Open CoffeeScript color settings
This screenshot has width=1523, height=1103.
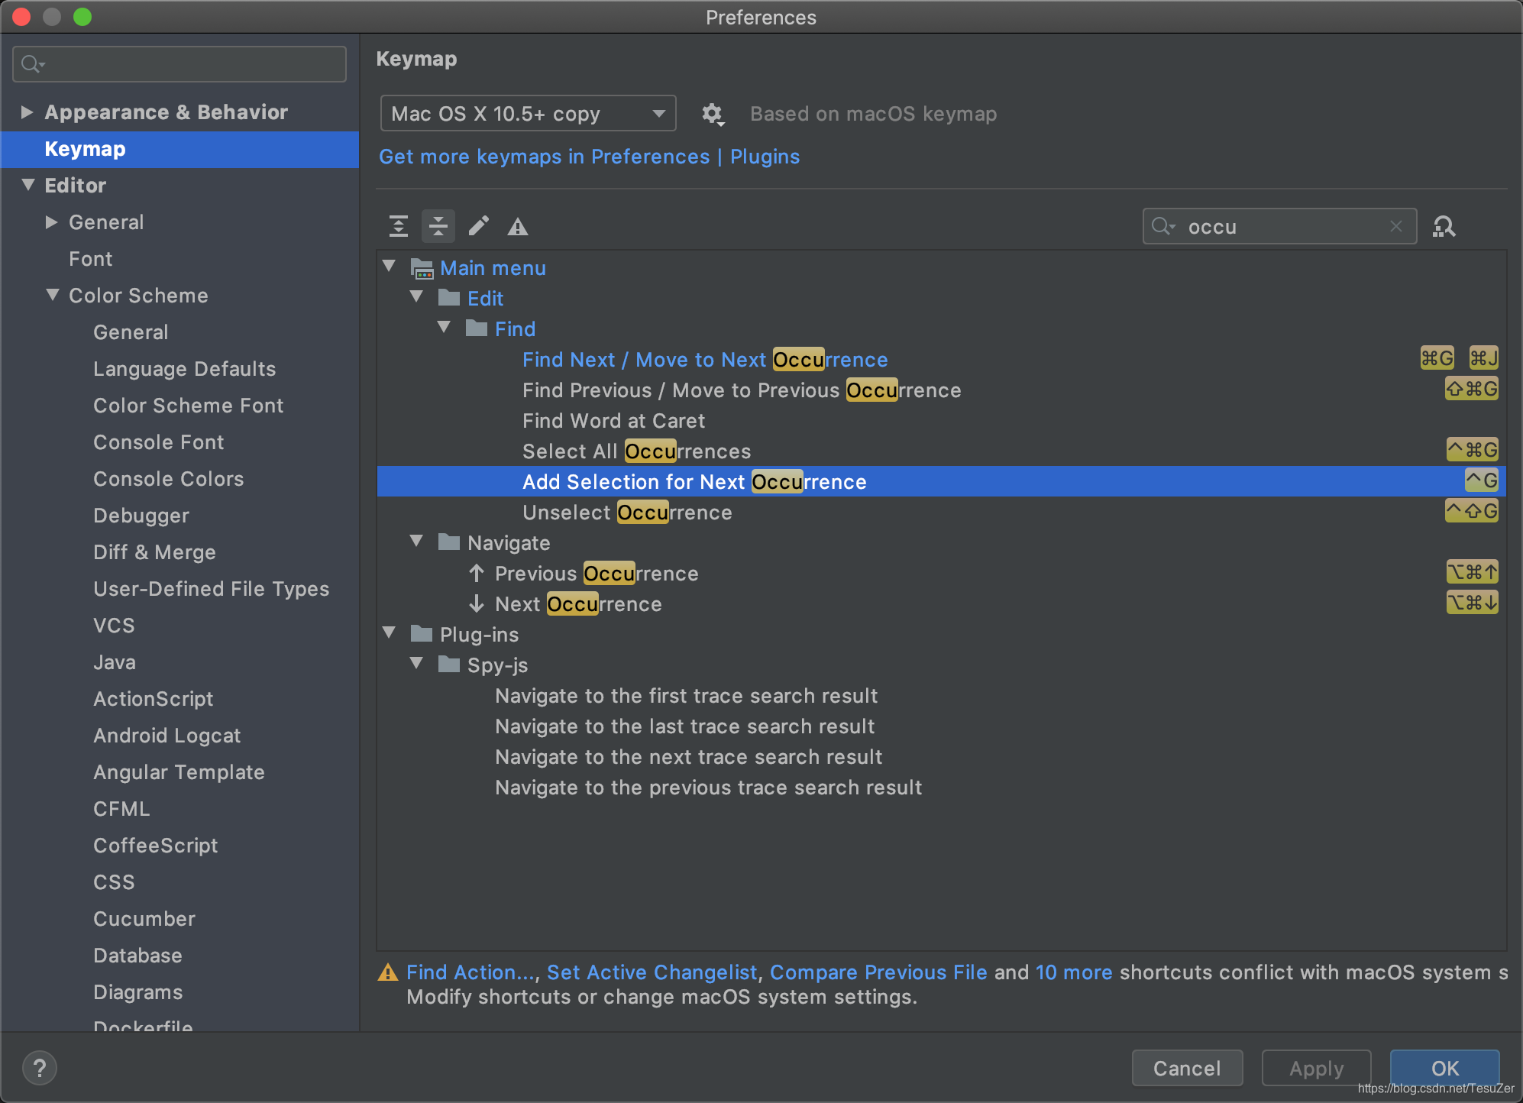coord(155,846)
